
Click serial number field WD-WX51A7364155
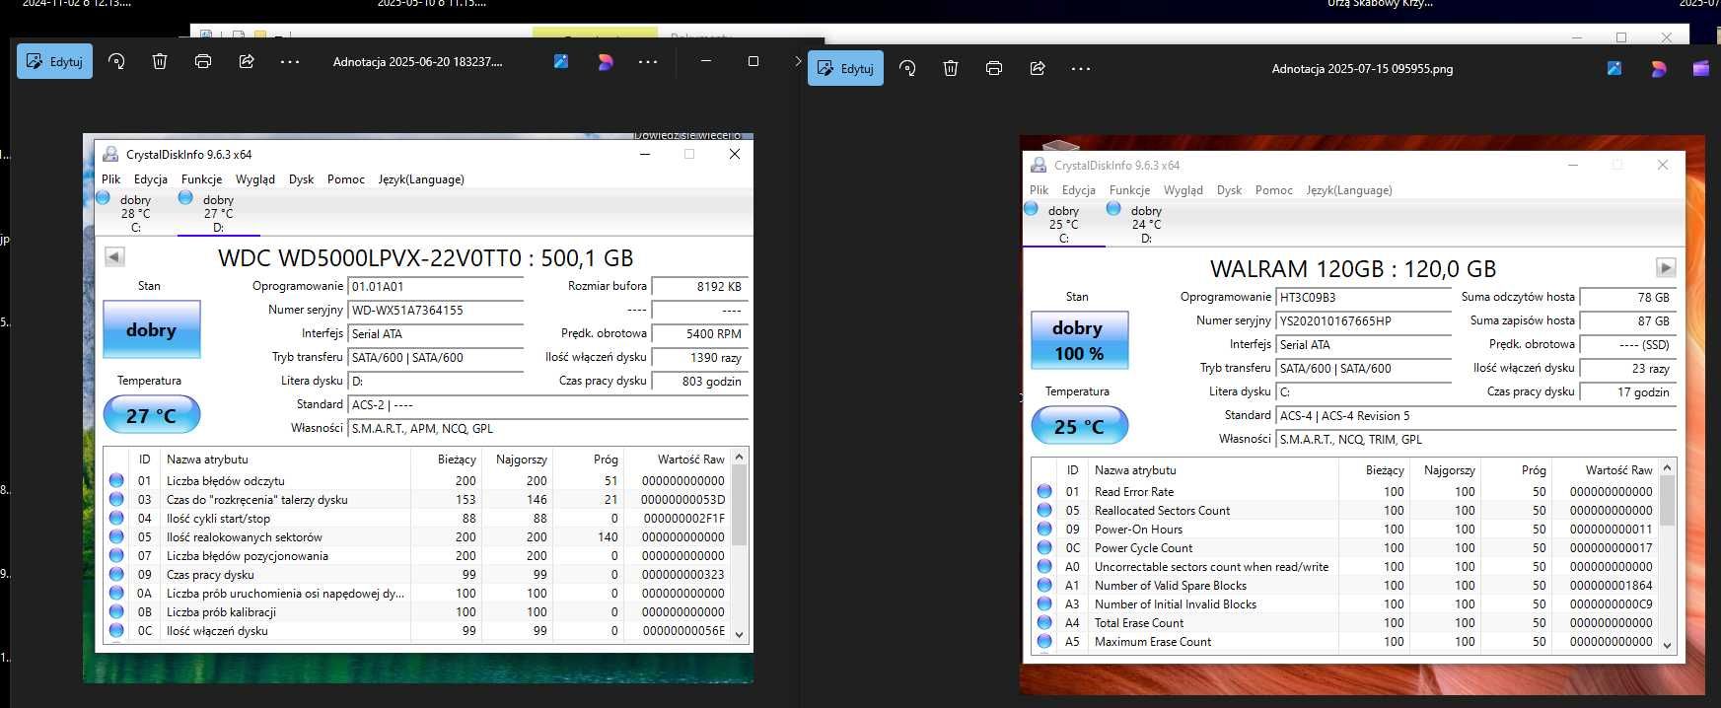pos(436,310)
